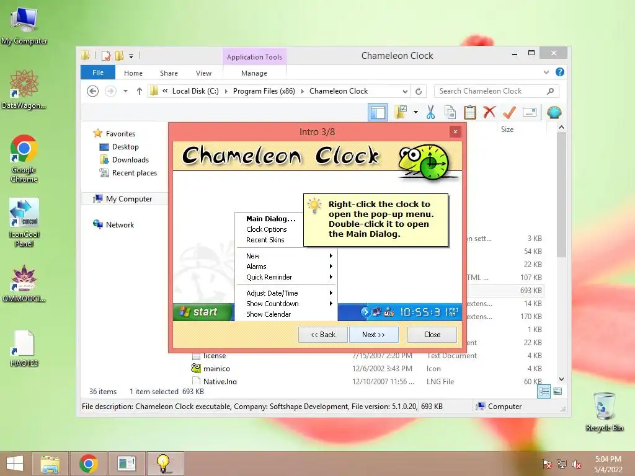Select the IconCool Panel desktop shortcut
635x476 pixels.
(x=24, y=223)
